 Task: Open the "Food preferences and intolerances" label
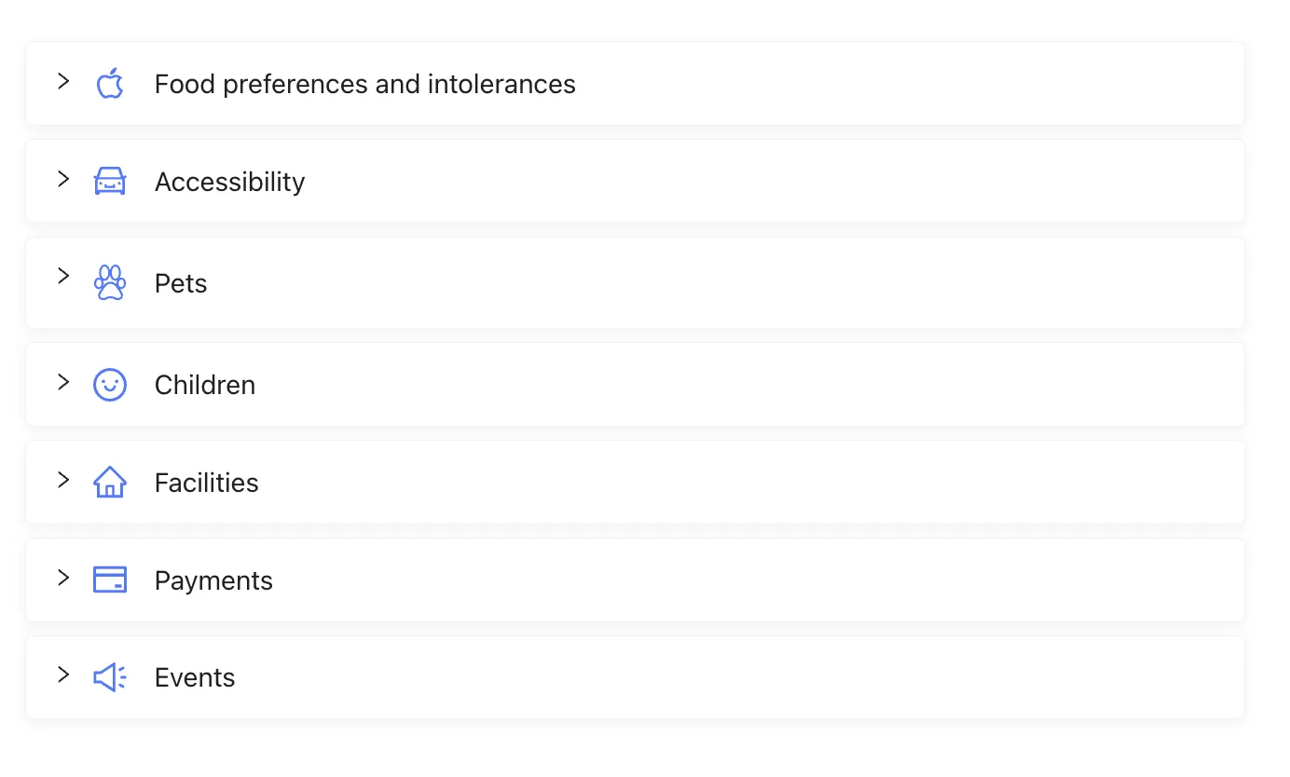pos(365,85)
